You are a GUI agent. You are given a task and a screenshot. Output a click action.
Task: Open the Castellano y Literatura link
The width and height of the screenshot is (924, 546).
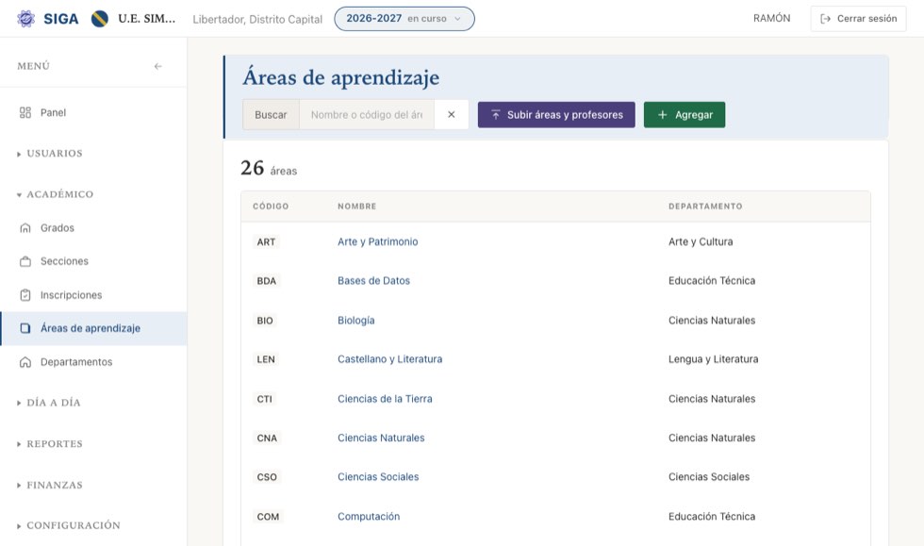pos(389,359)
